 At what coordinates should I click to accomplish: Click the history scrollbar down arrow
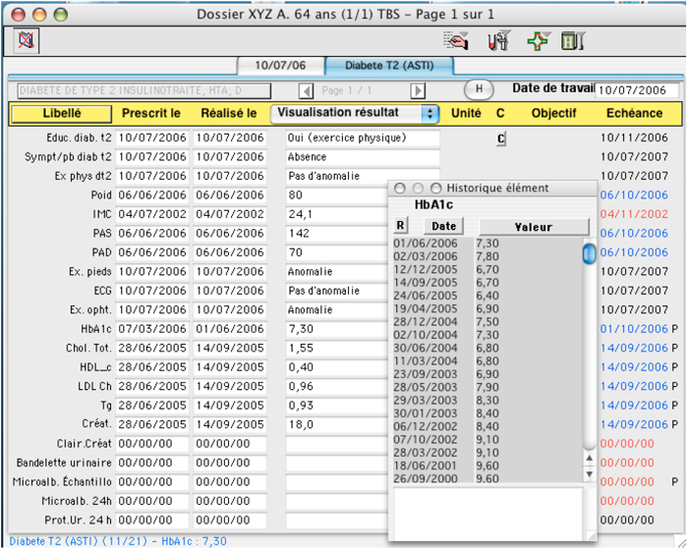[590, 474]
